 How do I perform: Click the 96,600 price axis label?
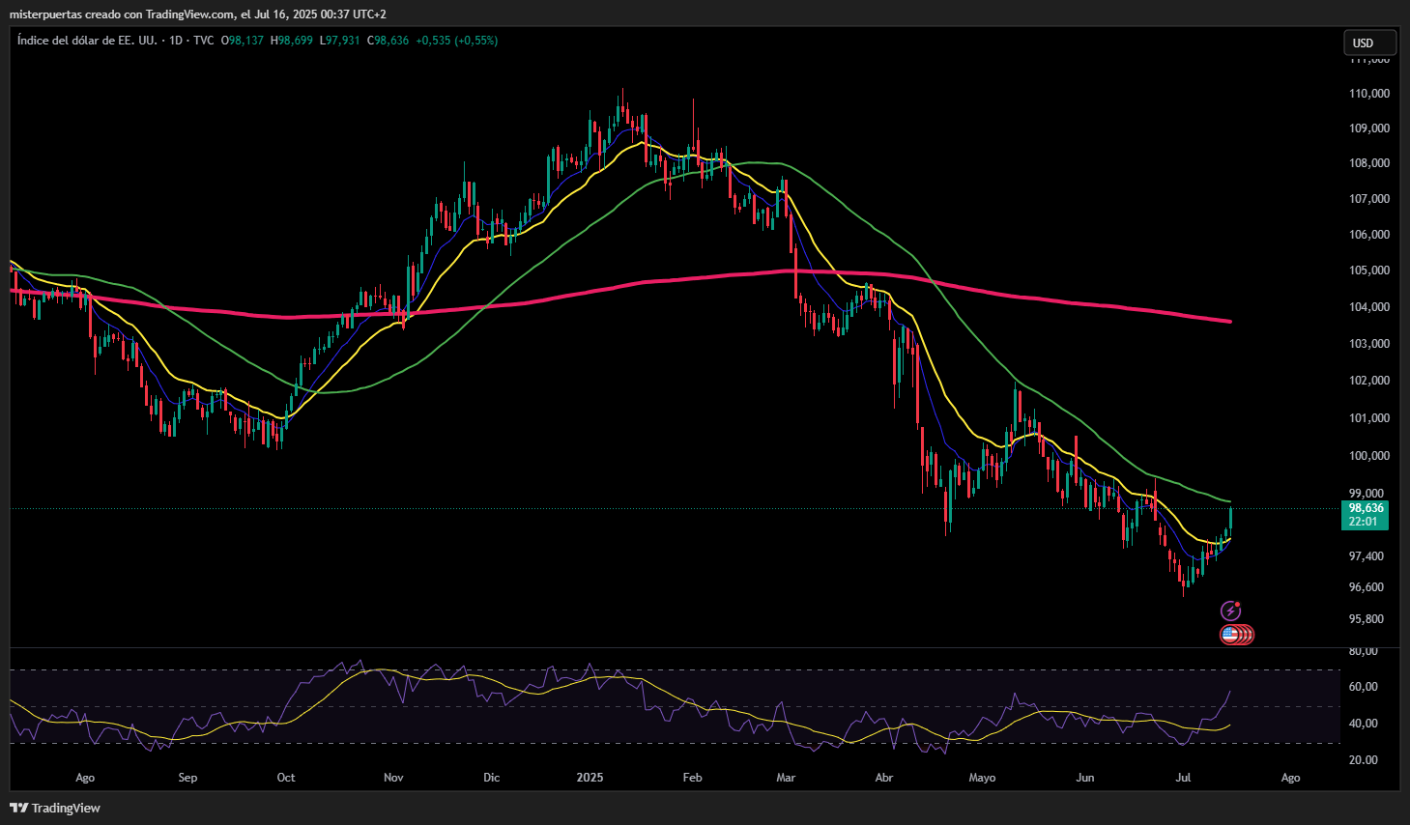[1367, 587]
